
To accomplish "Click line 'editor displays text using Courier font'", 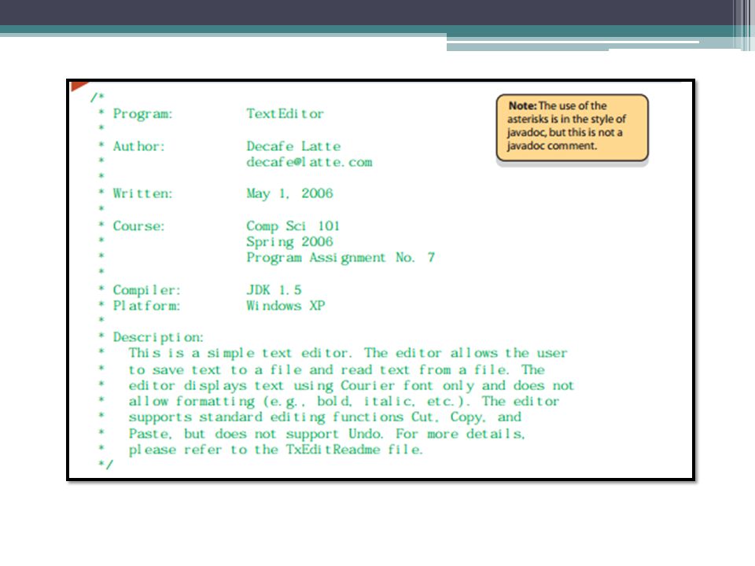I will tap(352, 385).
